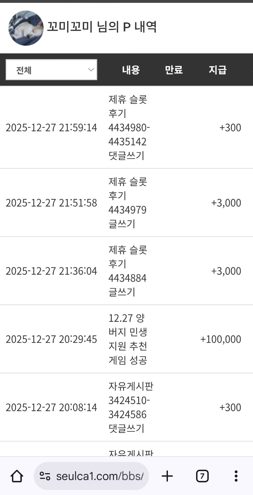Screen dimensions: 253x495
Task: Open the tab switcher showing 7 tabs
Action: click(202, 476)
